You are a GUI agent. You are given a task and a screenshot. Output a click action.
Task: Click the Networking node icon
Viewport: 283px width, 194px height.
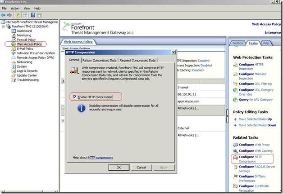(14, 62)
